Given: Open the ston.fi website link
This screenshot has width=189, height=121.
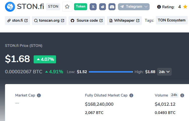Looking at the screenshot, I should [18, 21].
